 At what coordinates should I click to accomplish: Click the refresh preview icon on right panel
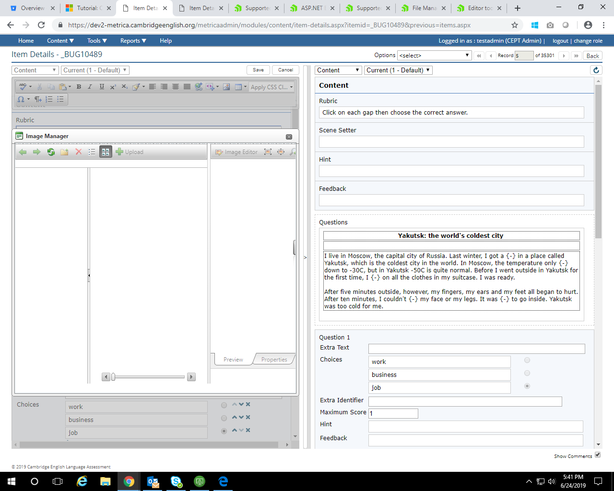(596, 70)
